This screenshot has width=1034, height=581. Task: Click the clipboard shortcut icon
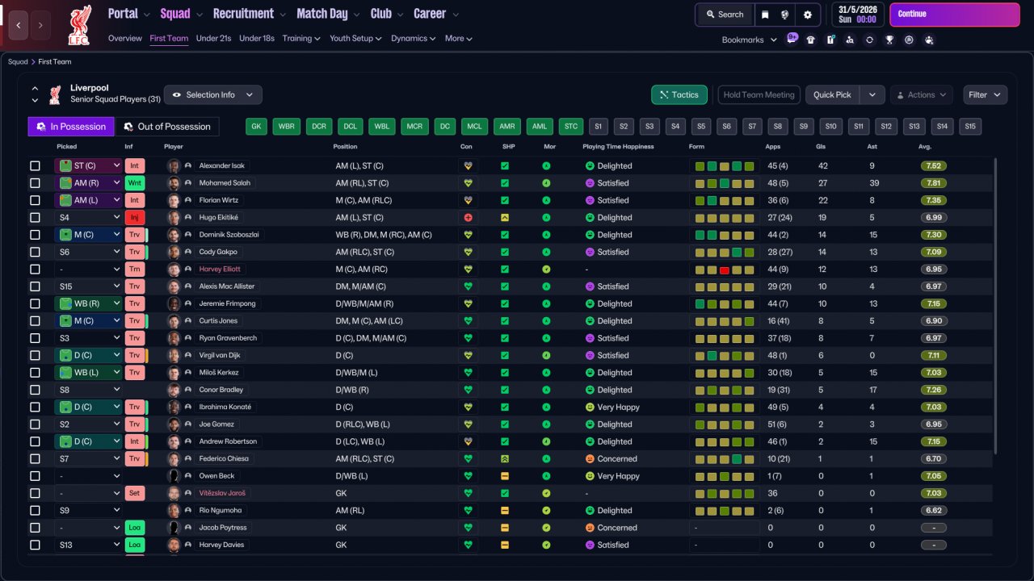click(830, 40)
